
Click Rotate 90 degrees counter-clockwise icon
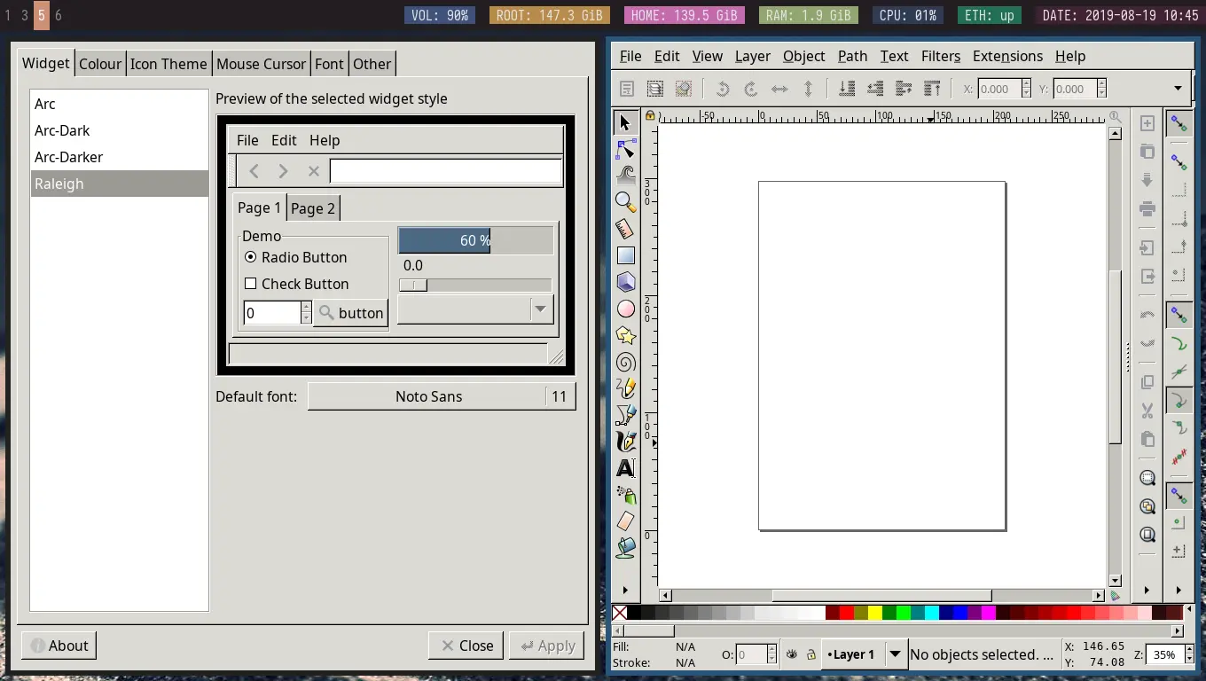click(723, 89)
